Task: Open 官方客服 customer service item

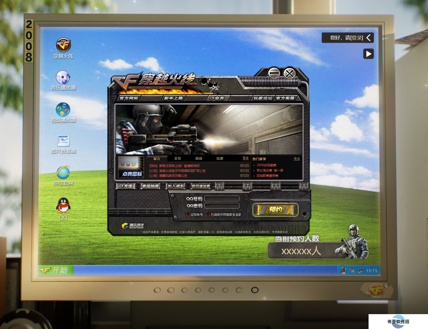Action: pyautogui.click(x=285, y=98)
